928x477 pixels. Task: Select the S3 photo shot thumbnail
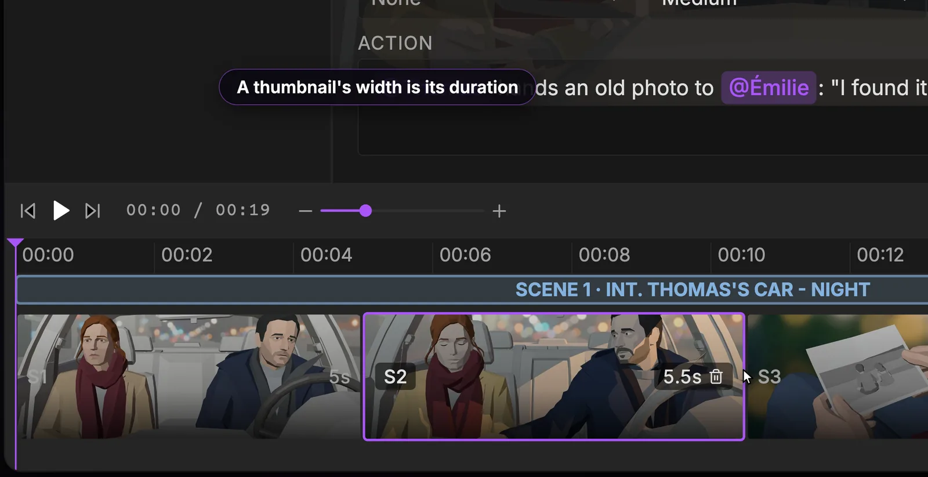[838, 377]
